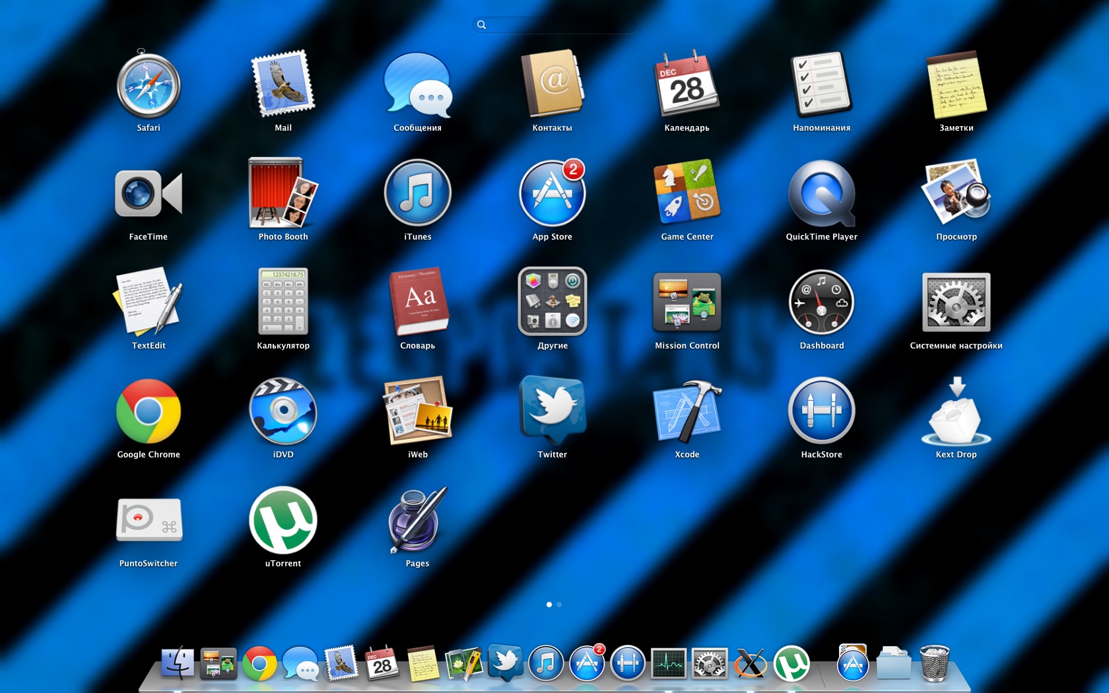Open Finder in the Dock
Viewport: 1109px width, 693px height.
(178, 663)
